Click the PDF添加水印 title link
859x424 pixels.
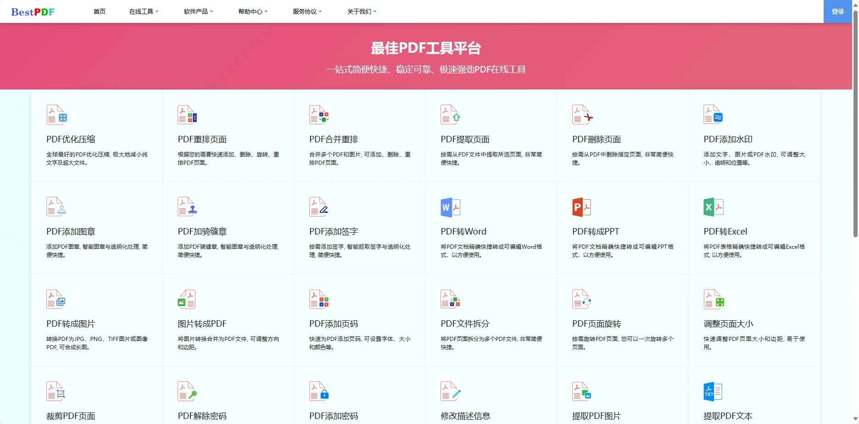(x=728, y=139)
